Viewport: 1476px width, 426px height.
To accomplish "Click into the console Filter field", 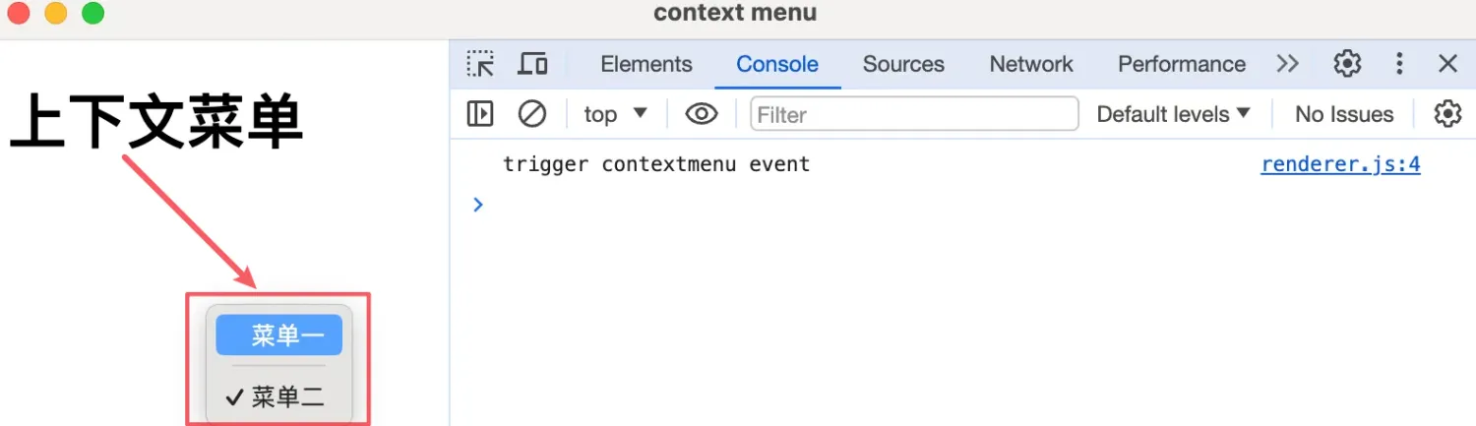I will 914,114.
